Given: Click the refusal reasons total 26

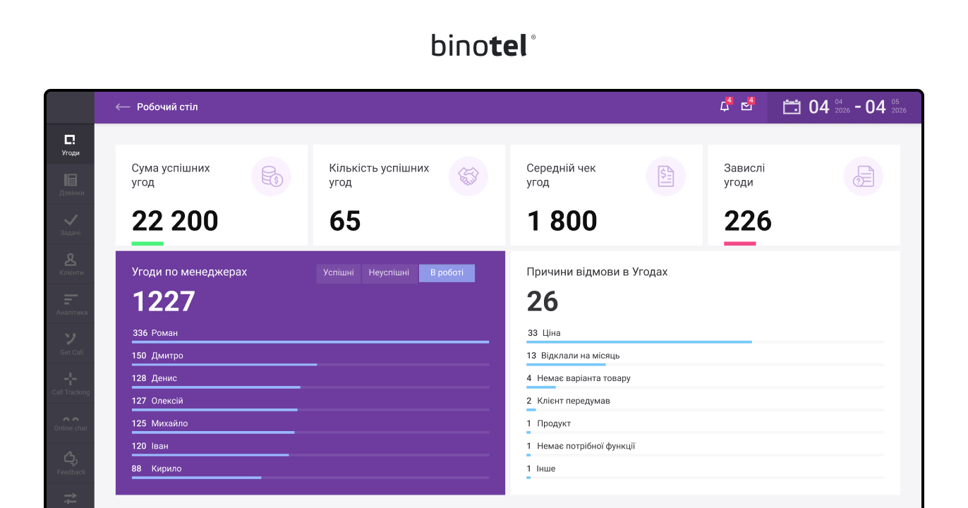Looking at the screenshot, I should click(x=543, y=301).
